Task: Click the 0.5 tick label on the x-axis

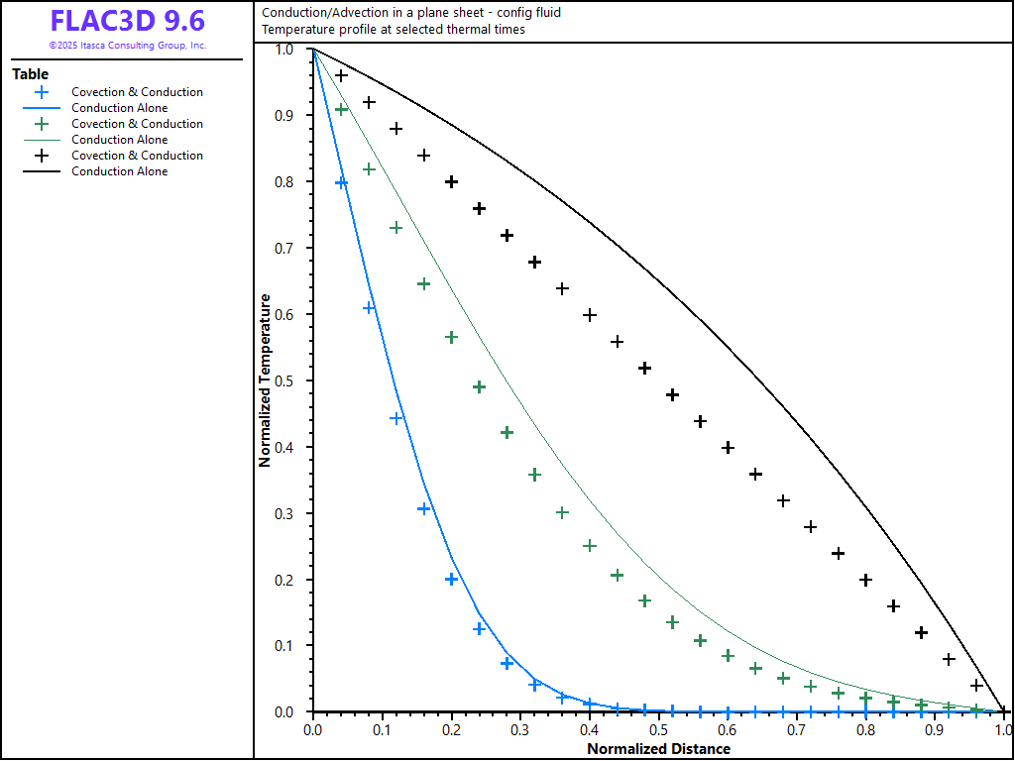Action: [x=658, y=730]
